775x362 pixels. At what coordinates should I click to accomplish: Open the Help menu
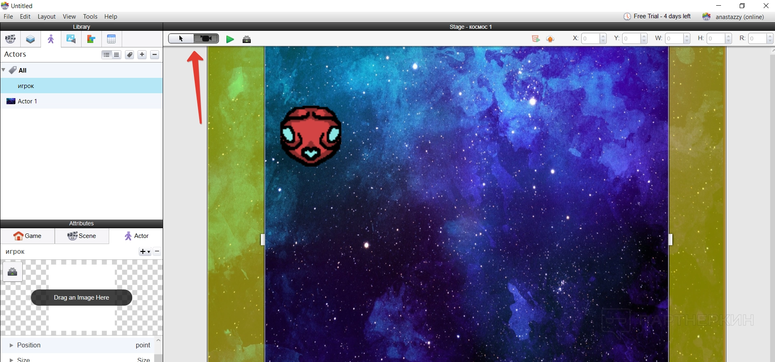[111, 17]
